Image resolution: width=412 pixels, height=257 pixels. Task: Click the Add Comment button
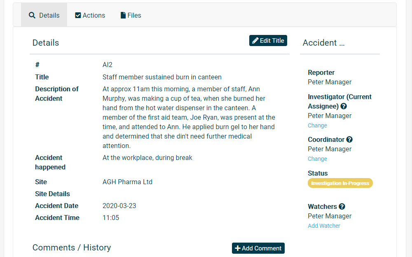point(258,248)
